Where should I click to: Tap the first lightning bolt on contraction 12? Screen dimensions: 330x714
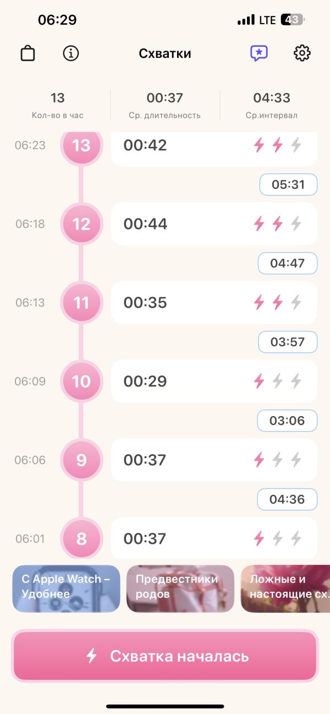pos(259,224)
